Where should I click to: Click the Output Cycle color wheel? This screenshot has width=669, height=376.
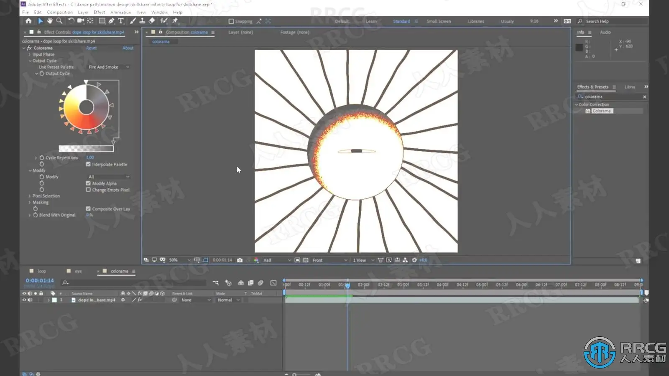tap(87, 107)
